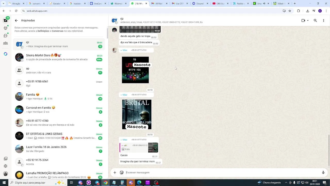The height and width of the screenshot is (186, 330).
Task: Open the Meta AI circle icon
Action: click(5, 54)
